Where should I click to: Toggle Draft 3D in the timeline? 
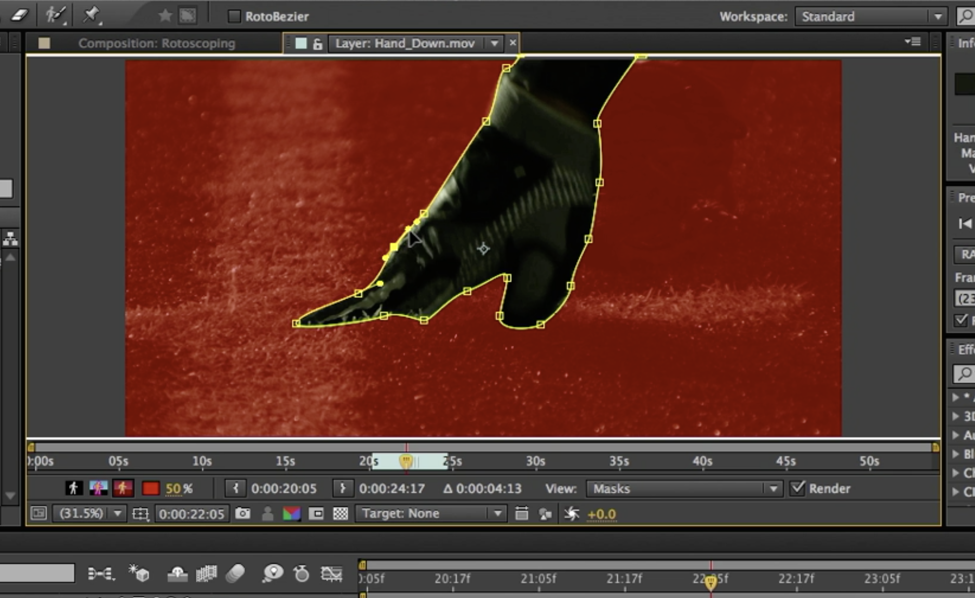click(139, 573)
